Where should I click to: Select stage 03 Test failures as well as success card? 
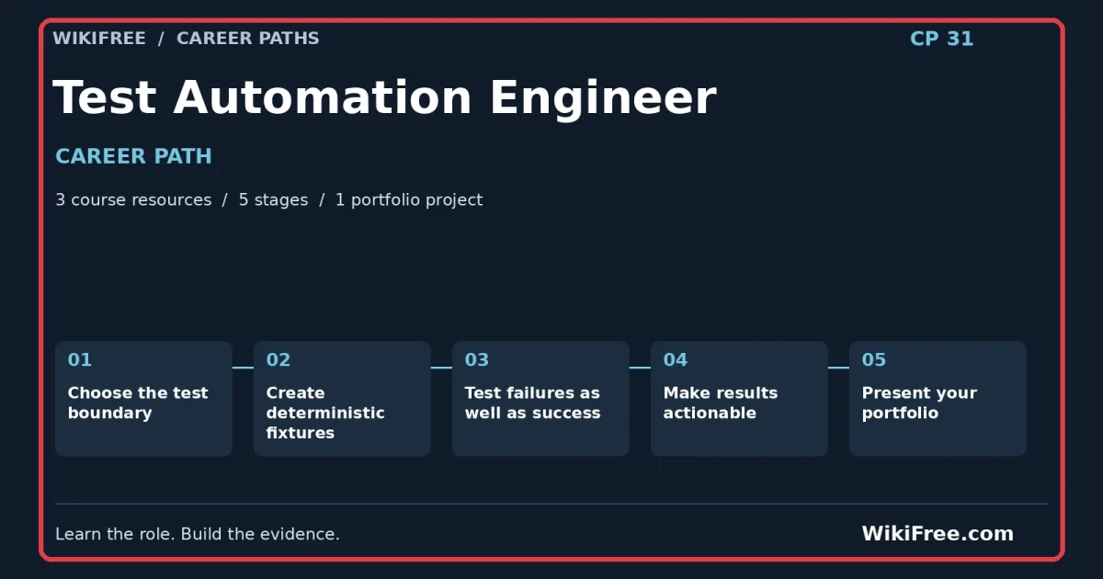(x=540, y=399)
